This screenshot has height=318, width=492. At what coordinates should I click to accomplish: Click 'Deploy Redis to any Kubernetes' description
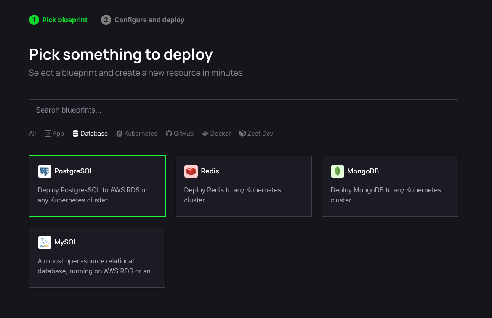point(232,195)
